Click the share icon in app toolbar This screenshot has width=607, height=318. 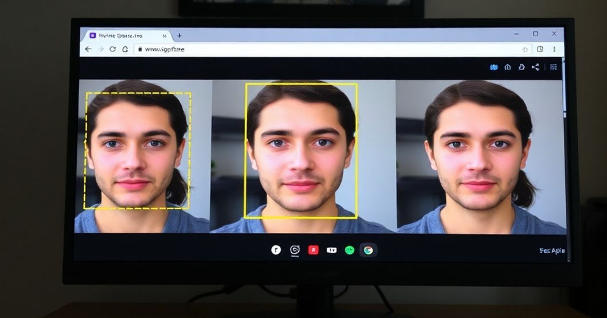pos(535,67)
